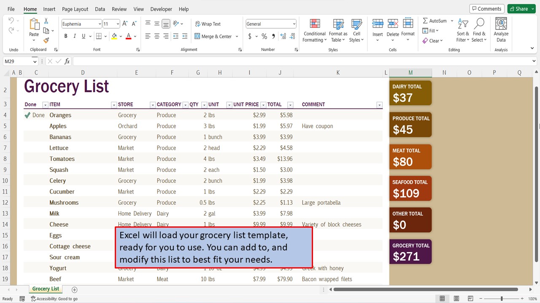Screen dimensions: 540x303
Task: Click the Percent Style icon
Action: pyautogui.click(x=264, y=37)
